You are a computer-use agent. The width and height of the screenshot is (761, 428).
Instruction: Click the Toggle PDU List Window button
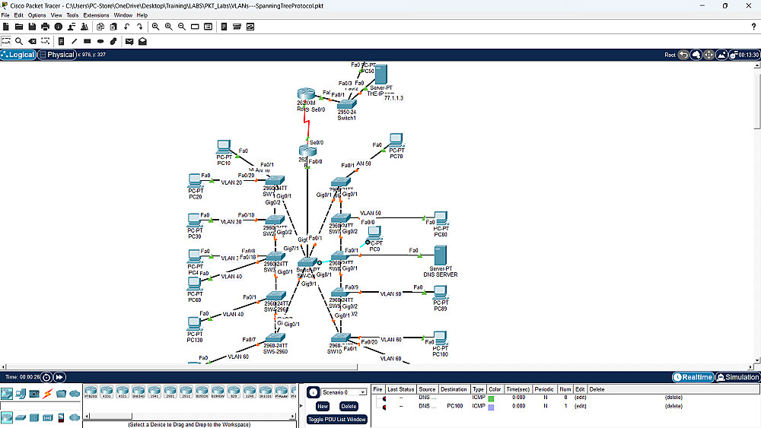(337, 420)
